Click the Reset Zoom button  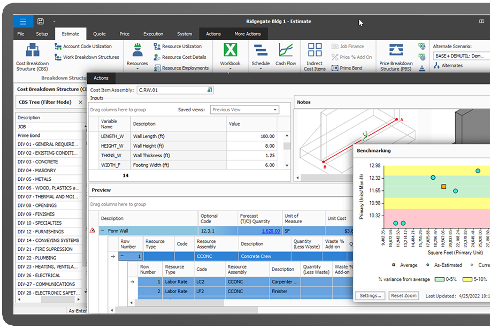(x=403, y=296)
